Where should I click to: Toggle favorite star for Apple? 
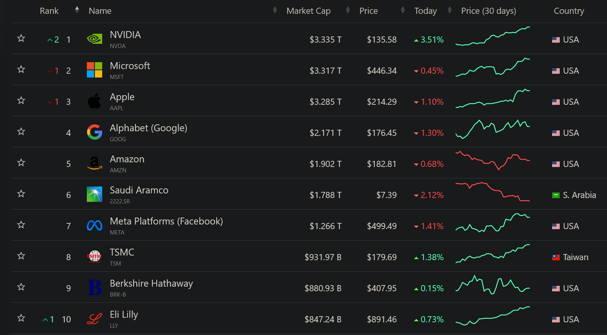coord(21,100)
